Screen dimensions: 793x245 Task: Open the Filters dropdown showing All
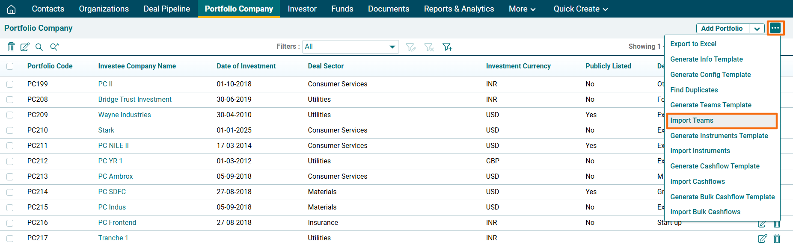point(350,47)
